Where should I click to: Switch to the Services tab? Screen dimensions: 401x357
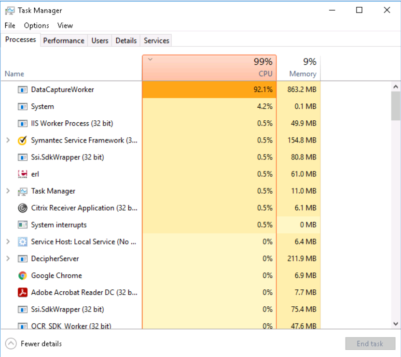[x=156, y=41]
